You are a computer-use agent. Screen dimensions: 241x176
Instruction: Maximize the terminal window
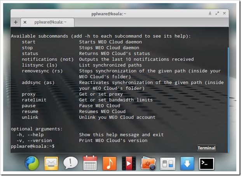click(217, 14)
